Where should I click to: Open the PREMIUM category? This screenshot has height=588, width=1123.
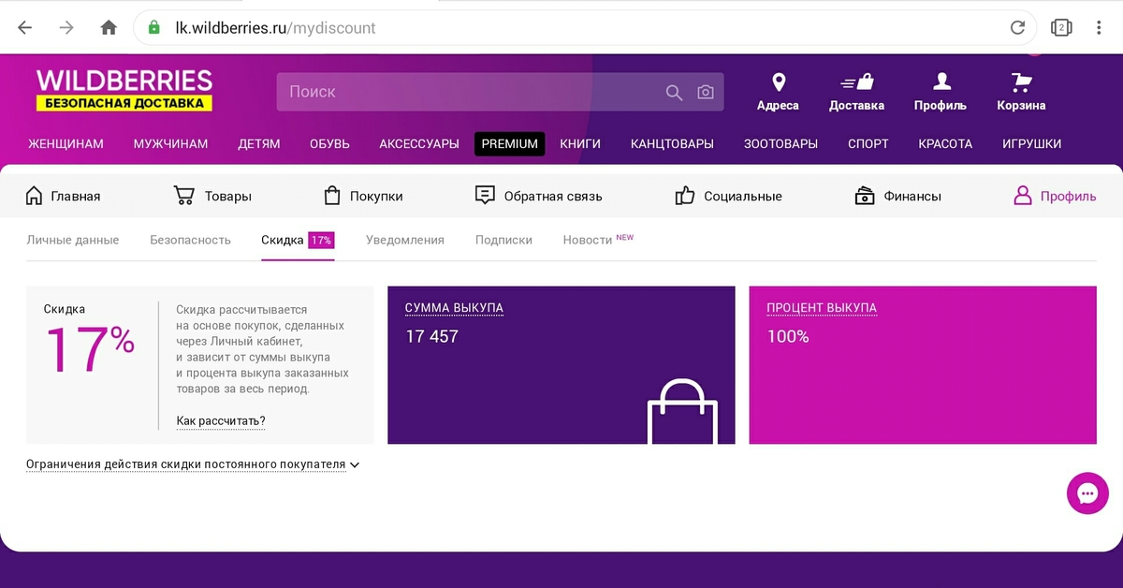pos(509,143)
